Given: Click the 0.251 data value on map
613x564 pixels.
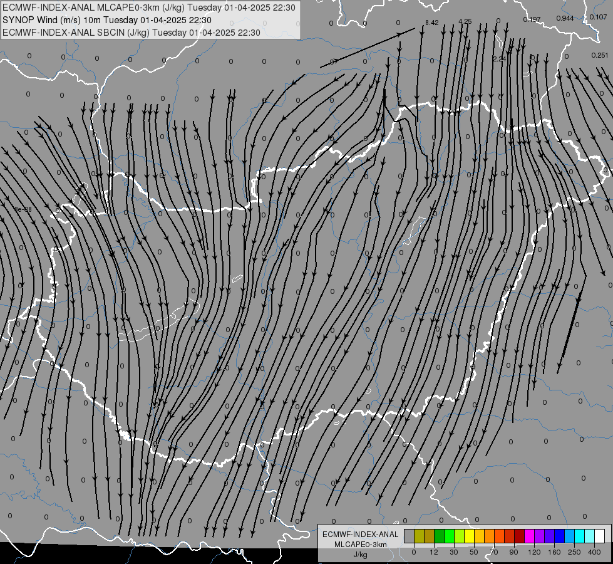Looking at the screenshot, I should pyautogui.click(x=600, y=56).
